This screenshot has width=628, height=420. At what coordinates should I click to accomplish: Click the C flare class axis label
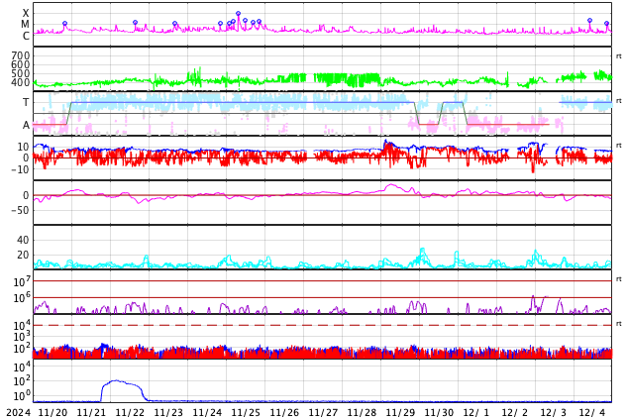tap(26, 36)
